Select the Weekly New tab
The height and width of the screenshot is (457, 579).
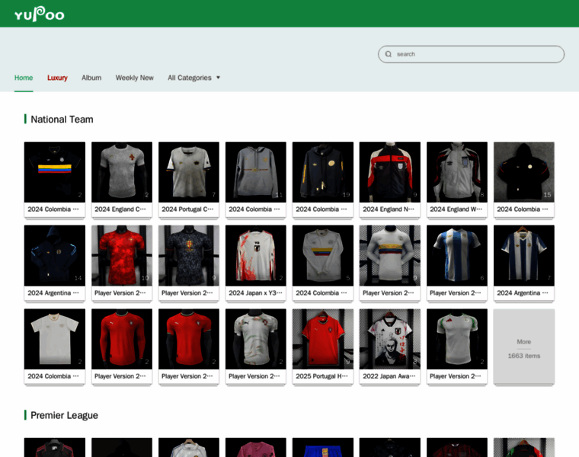[x=134, y=78]
